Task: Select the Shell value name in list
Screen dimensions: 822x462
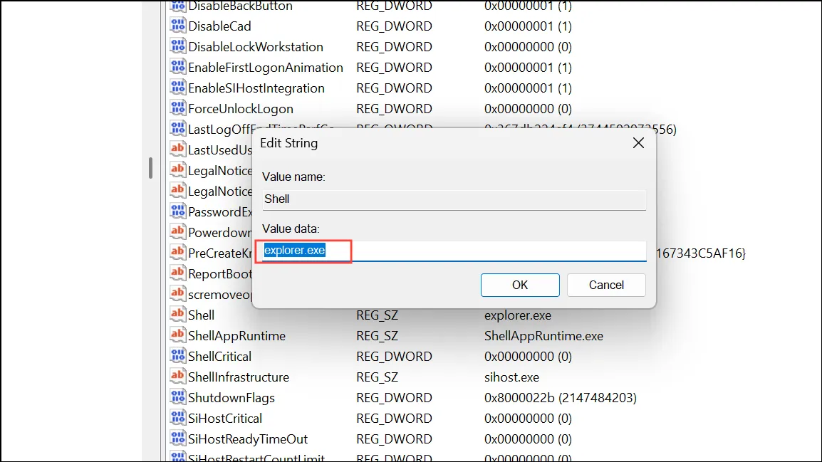Action: point(202,315)
